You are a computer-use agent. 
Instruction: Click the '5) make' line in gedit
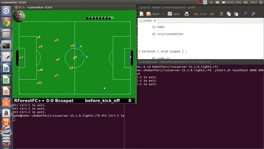(x=158, y=27)
